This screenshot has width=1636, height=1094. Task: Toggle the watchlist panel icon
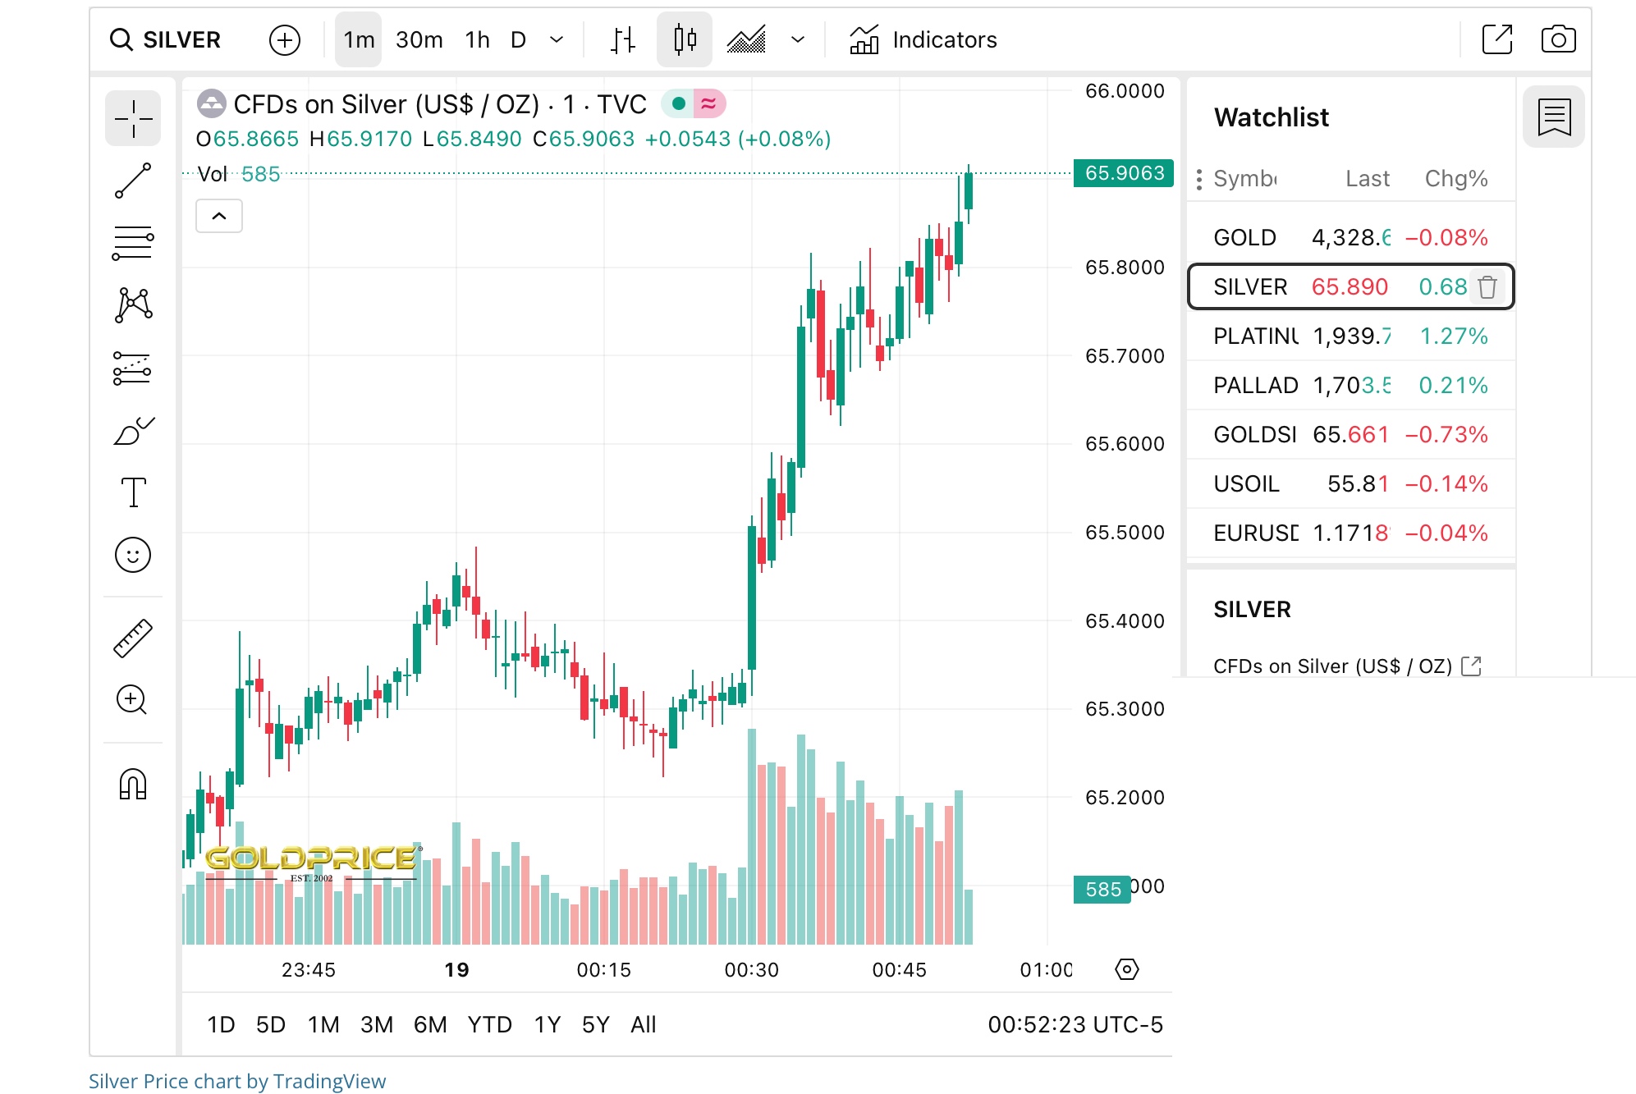tap(1553, 117)
